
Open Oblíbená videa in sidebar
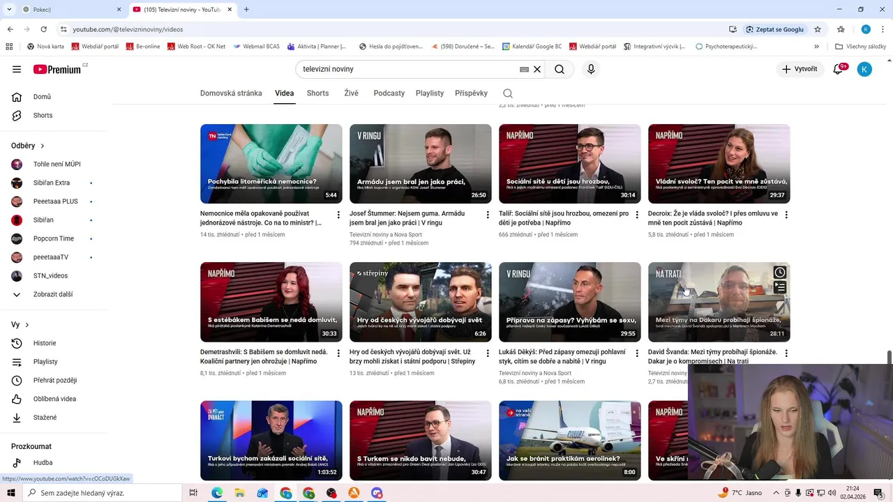click(54, 399)
